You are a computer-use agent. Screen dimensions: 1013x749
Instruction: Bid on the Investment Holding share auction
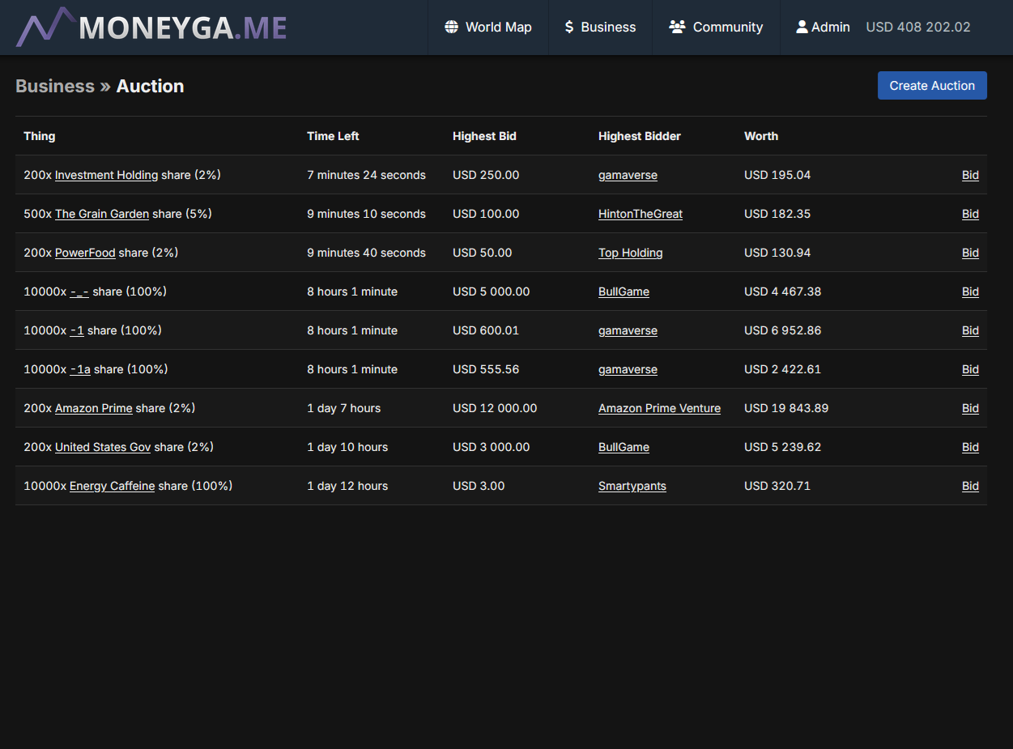(970, 175)
